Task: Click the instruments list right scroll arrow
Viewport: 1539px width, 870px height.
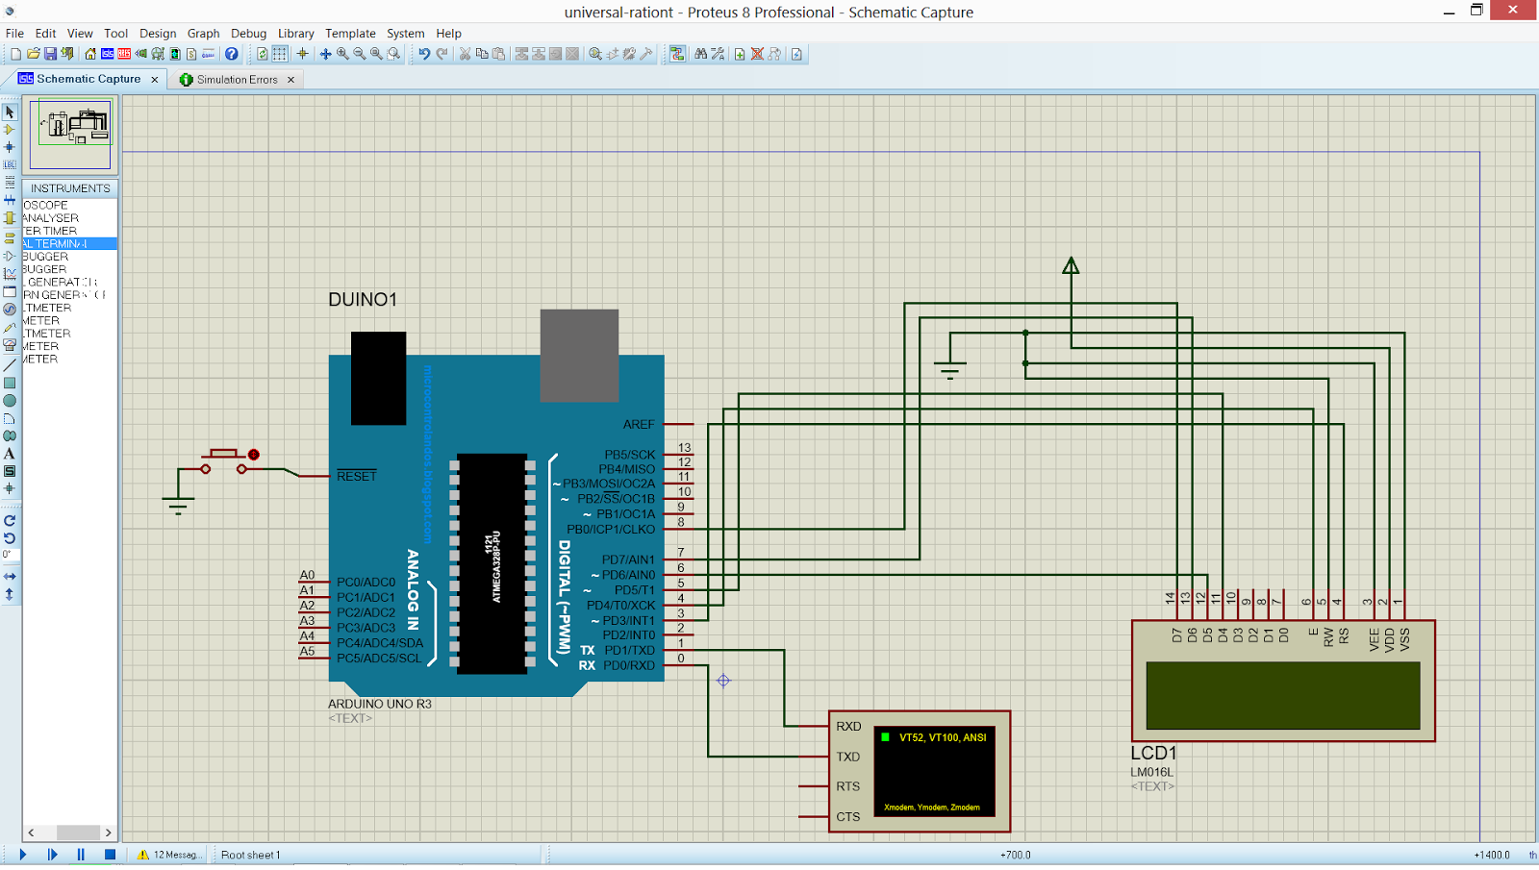Action: (108, 833)
